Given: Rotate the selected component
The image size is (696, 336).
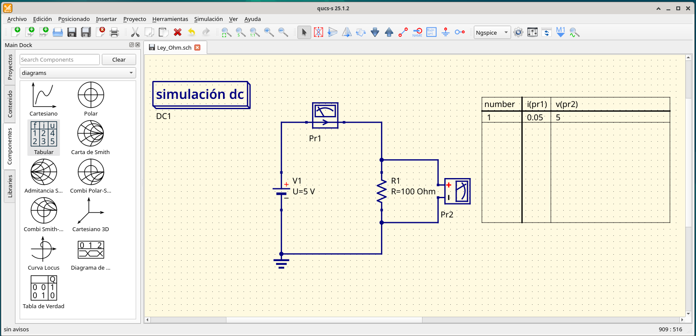Looking at the screenshot, I should [x=361, y=32].
